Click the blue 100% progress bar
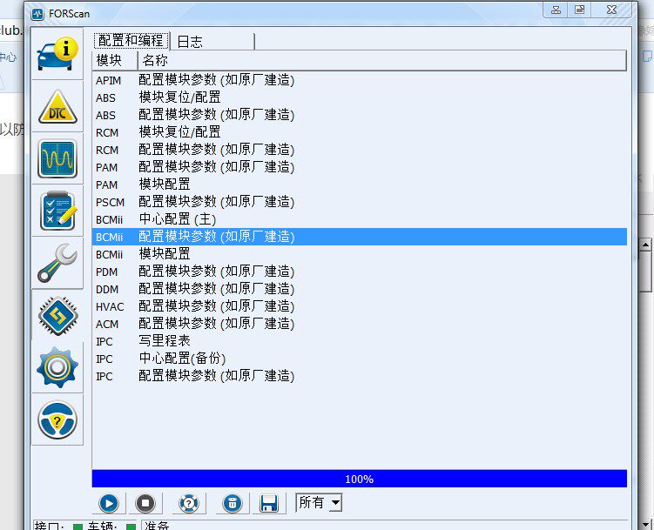 [359, 479]
